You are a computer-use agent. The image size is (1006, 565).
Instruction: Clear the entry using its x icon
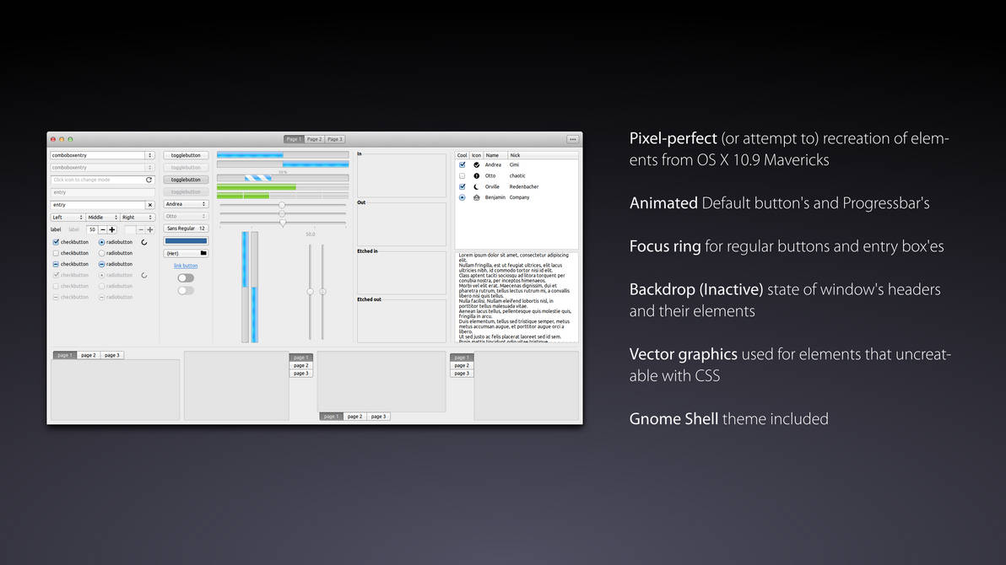tap(150, 206)
